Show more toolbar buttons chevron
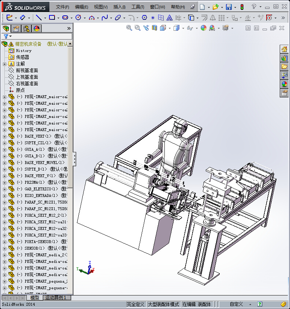The width and height of the screenshot is (290, 309). tap(283, 18)
